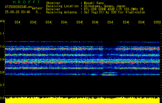Click the 'Receiving Antenna' label
The height and width of the screenshot is (103, 162).
[62, 12]
